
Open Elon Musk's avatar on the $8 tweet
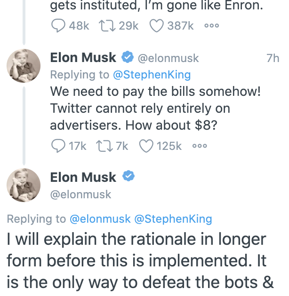tap(24, 65)
